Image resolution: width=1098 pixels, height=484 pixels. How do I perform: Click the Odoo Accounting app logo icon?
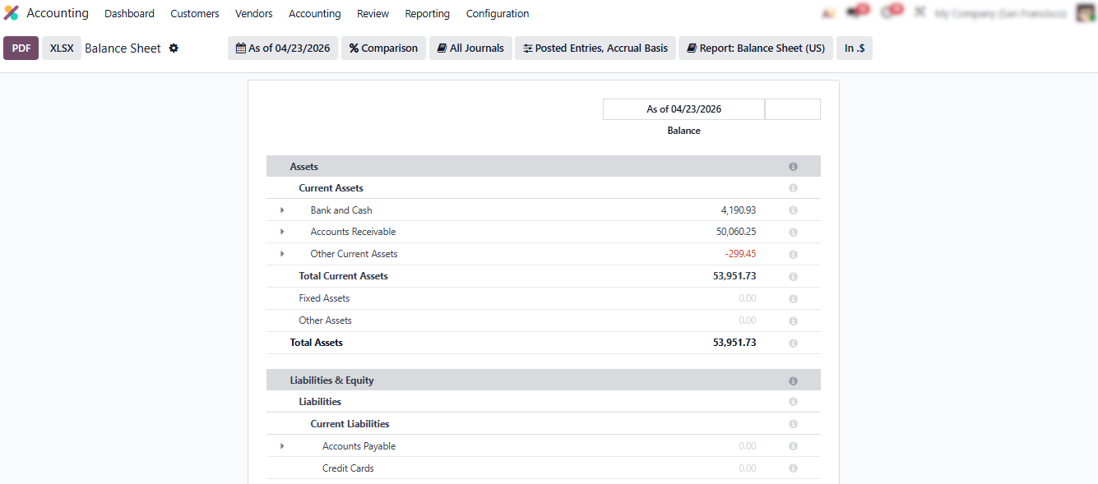point(12,13)
